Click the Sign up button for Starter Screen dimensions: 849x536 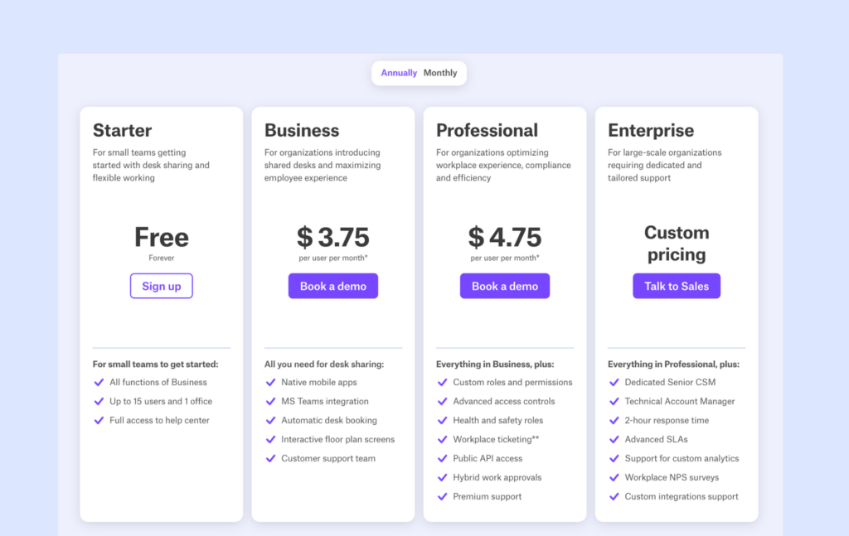pos(161,286)
